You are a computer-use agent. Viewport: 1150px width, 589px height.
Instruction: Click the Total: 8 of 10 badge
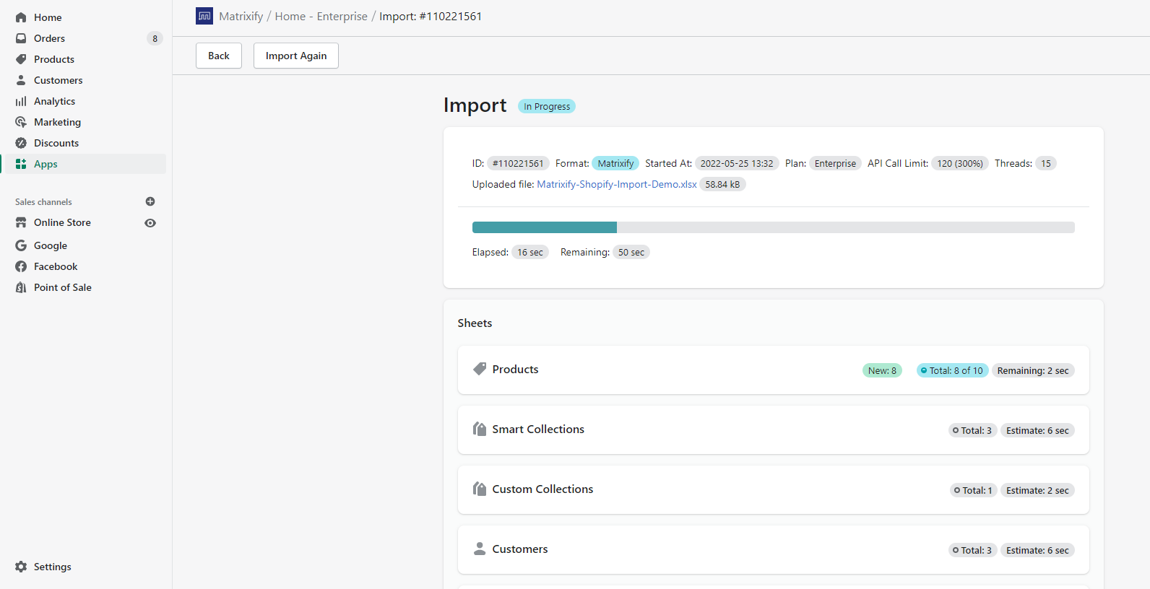pyautogui.click(x=952, y=370)
